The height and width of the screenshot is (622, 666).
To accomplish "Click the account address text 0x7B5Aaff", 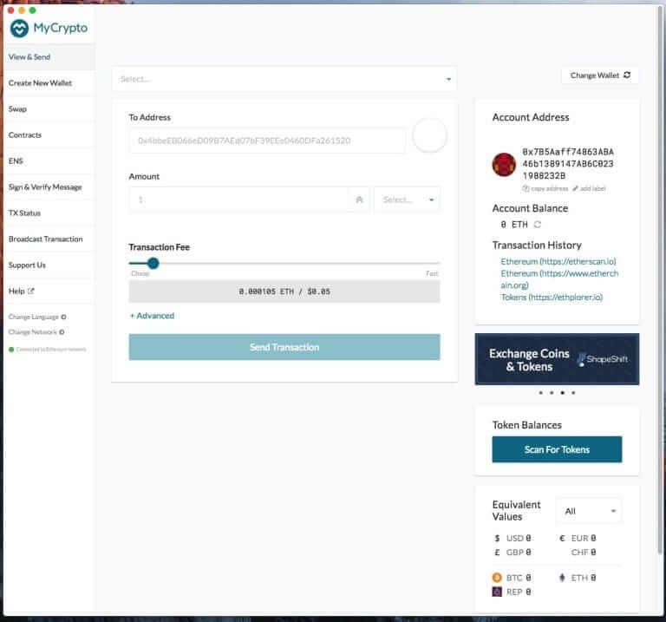I will 568,164.
